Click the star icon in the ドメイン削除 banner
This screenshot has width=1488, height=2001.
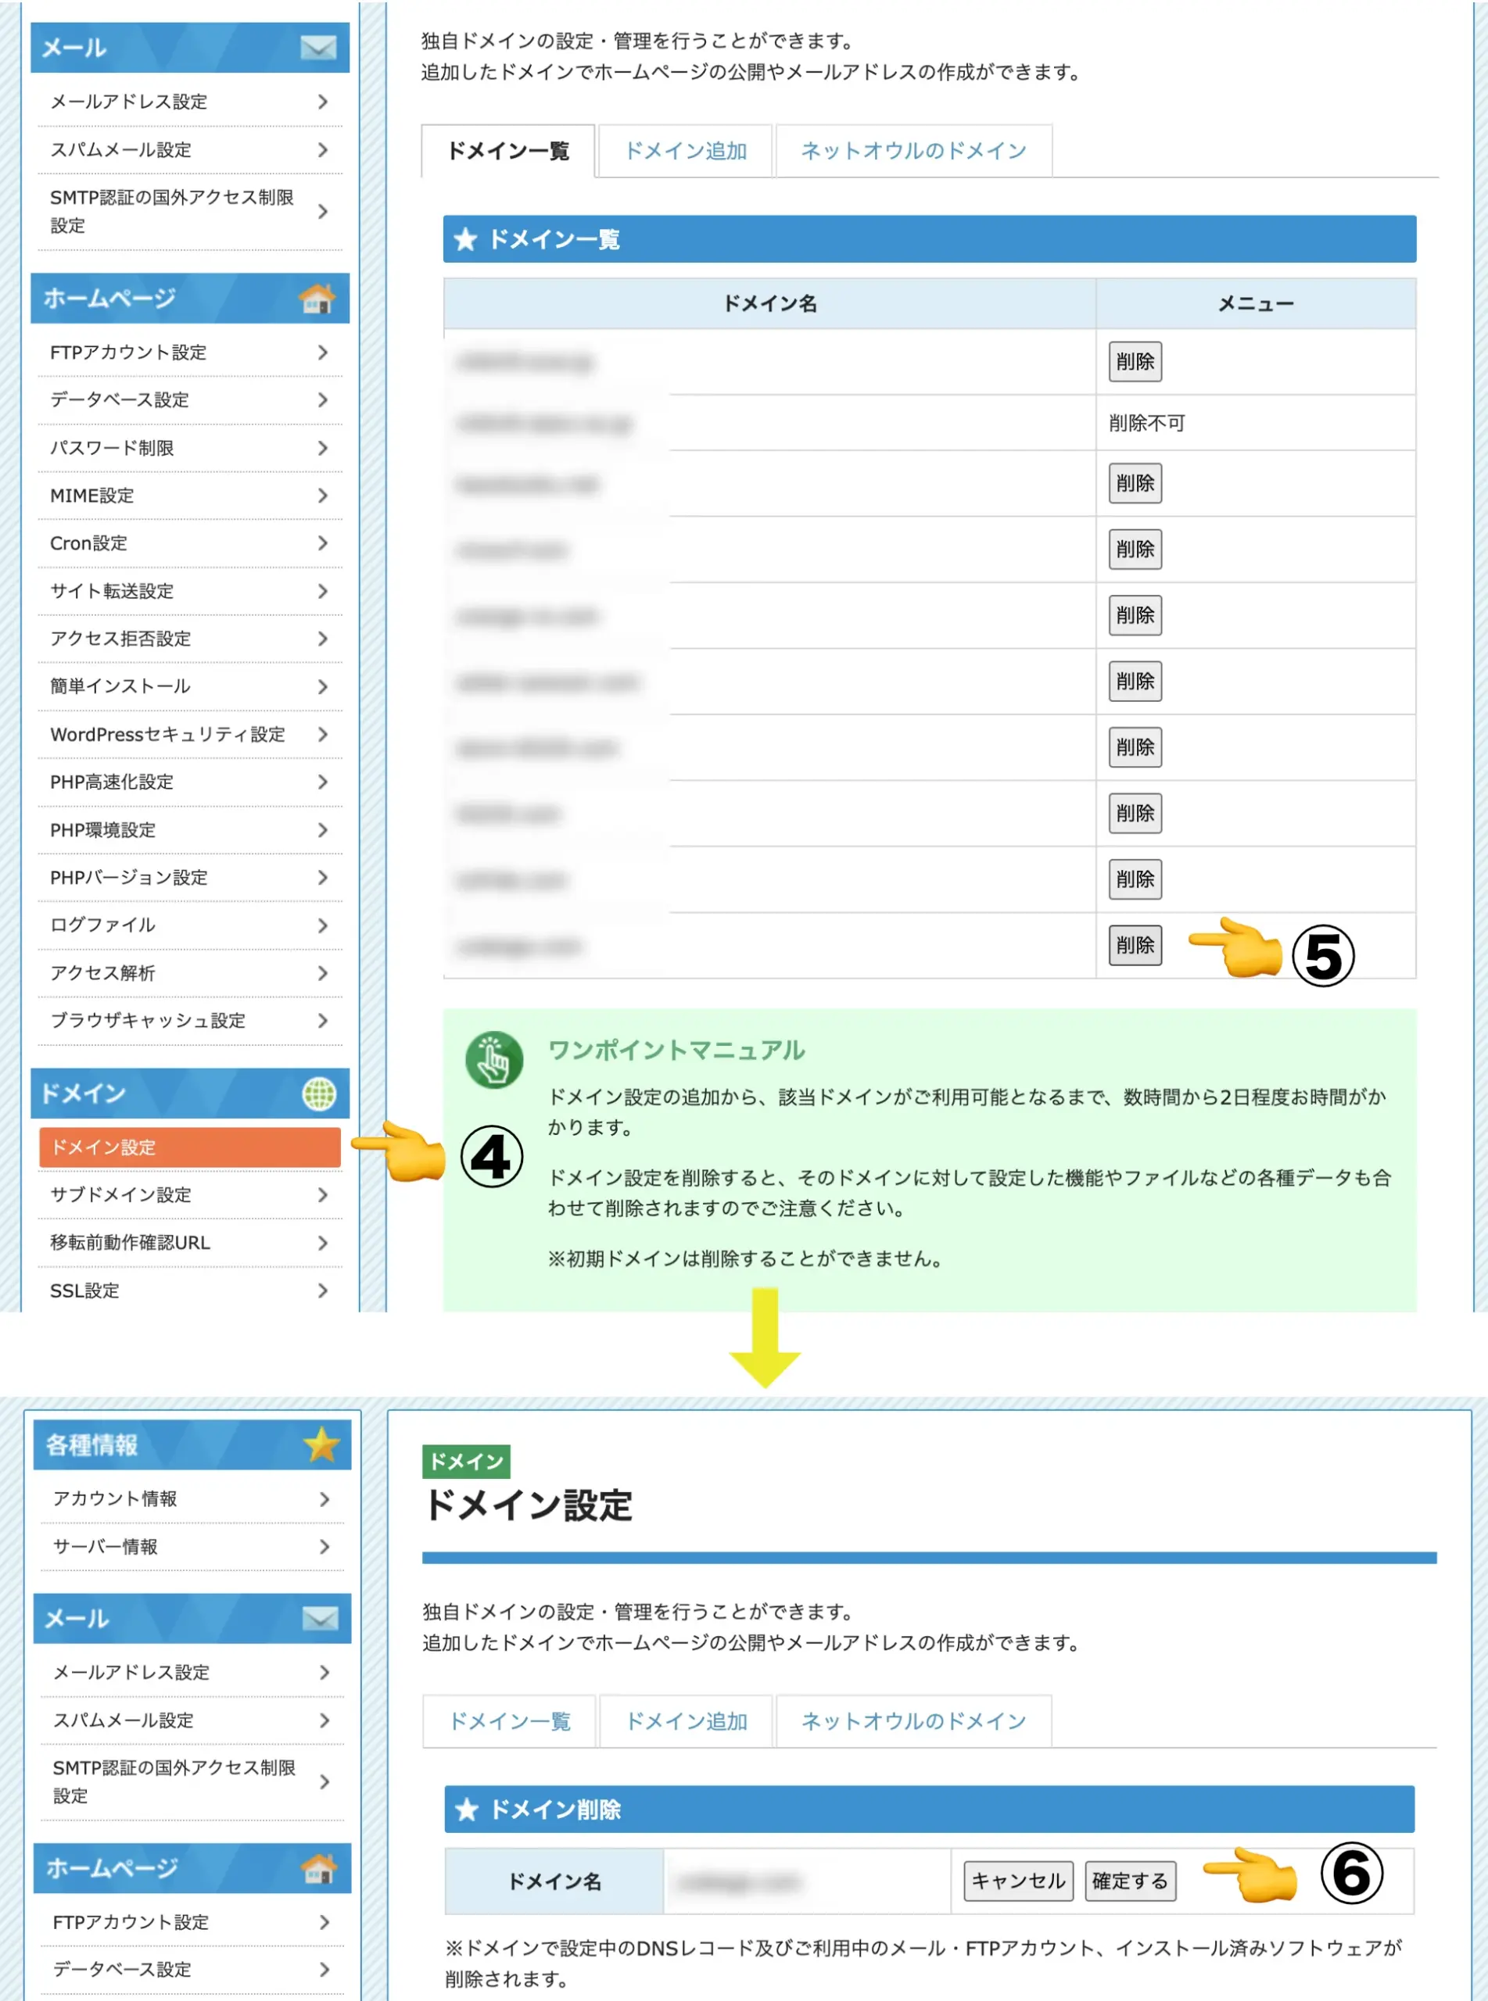pyautogui.click(x=468, y=1810)
